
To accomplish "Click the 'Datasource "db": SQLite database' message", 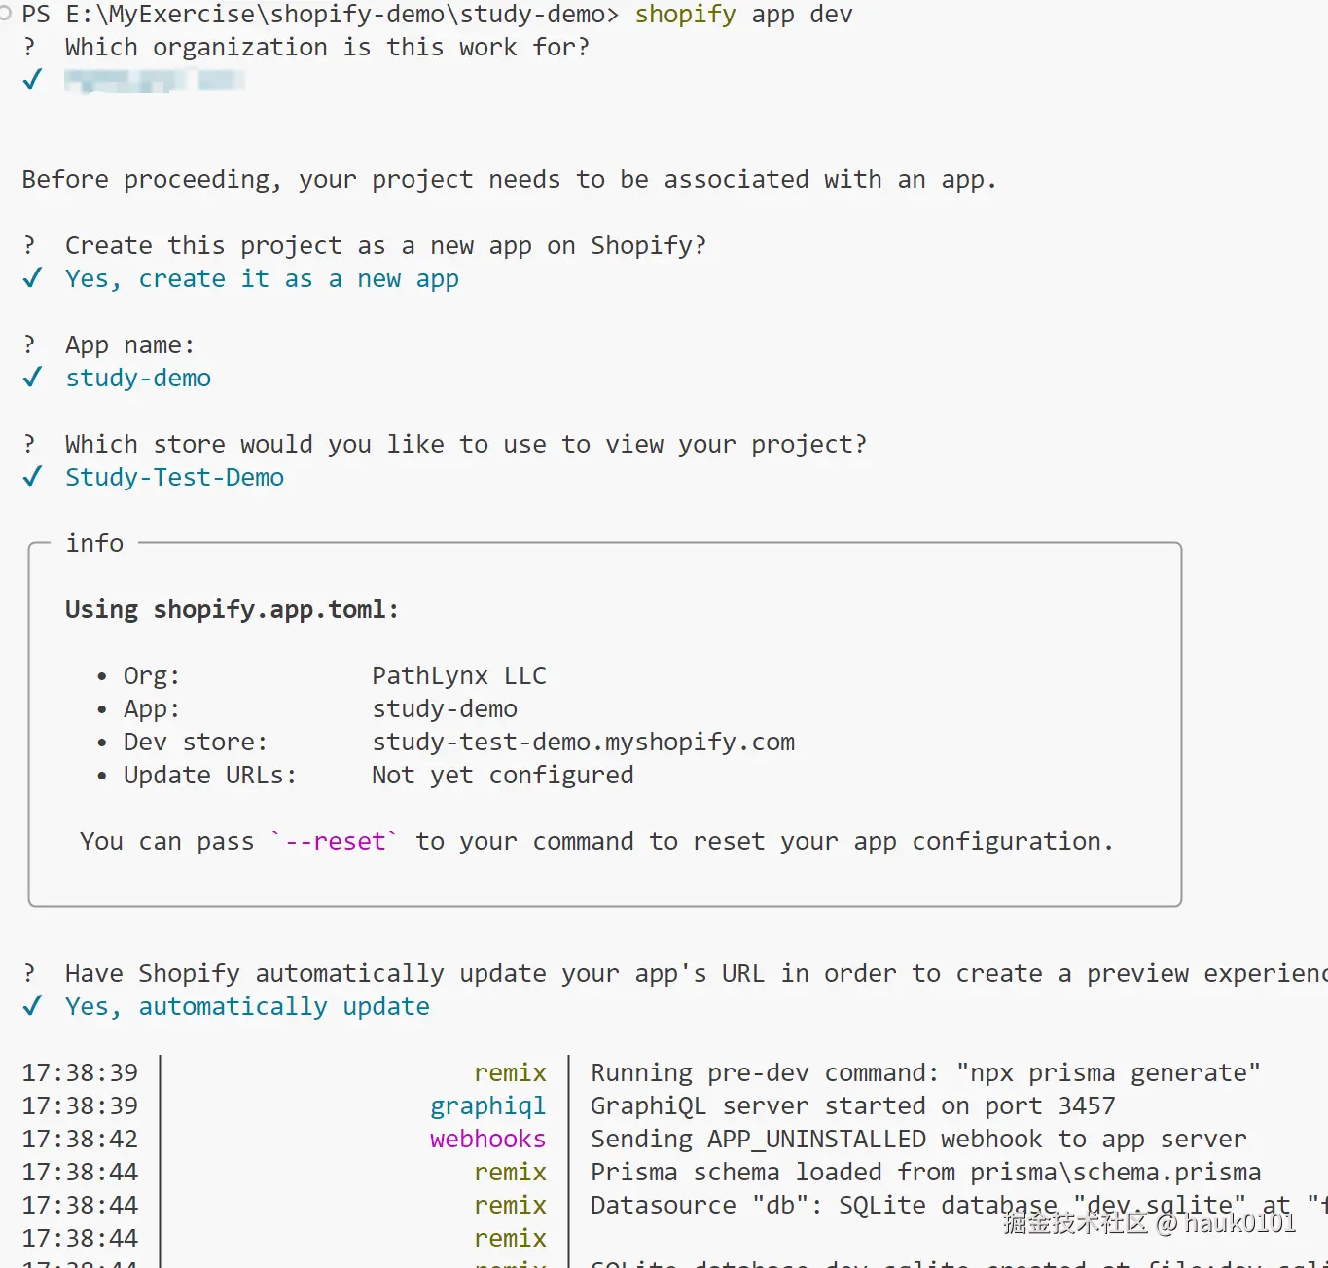I will pyautogui.click(x=958, y=1206).
